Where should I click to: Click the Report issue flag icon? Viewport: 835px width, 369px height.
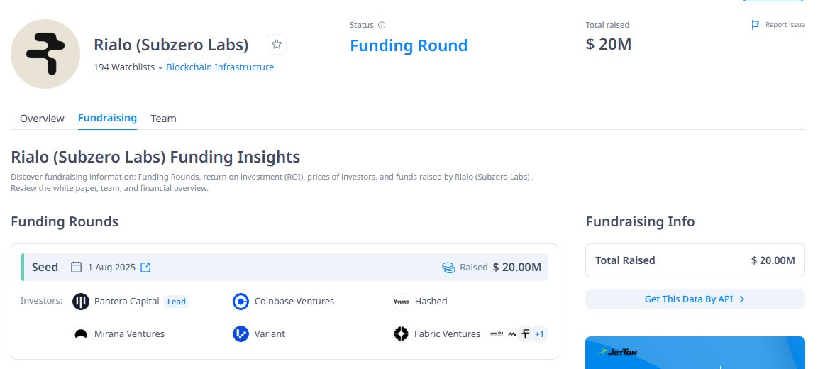[755, 25]
